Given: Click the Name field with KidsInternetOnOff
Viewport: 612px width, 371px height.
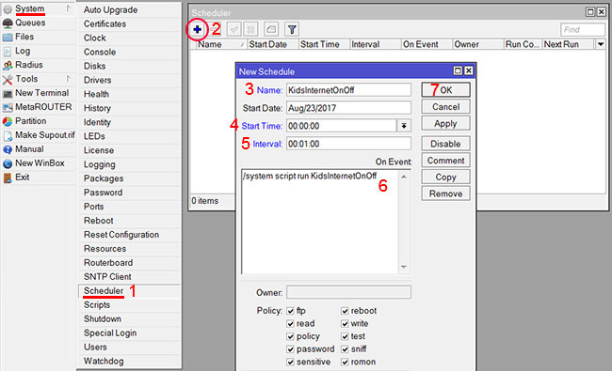Looking at the screenshot, I should [x=348, y=90].
